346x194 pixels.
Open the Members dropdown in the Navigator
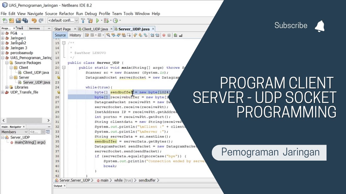14,132
